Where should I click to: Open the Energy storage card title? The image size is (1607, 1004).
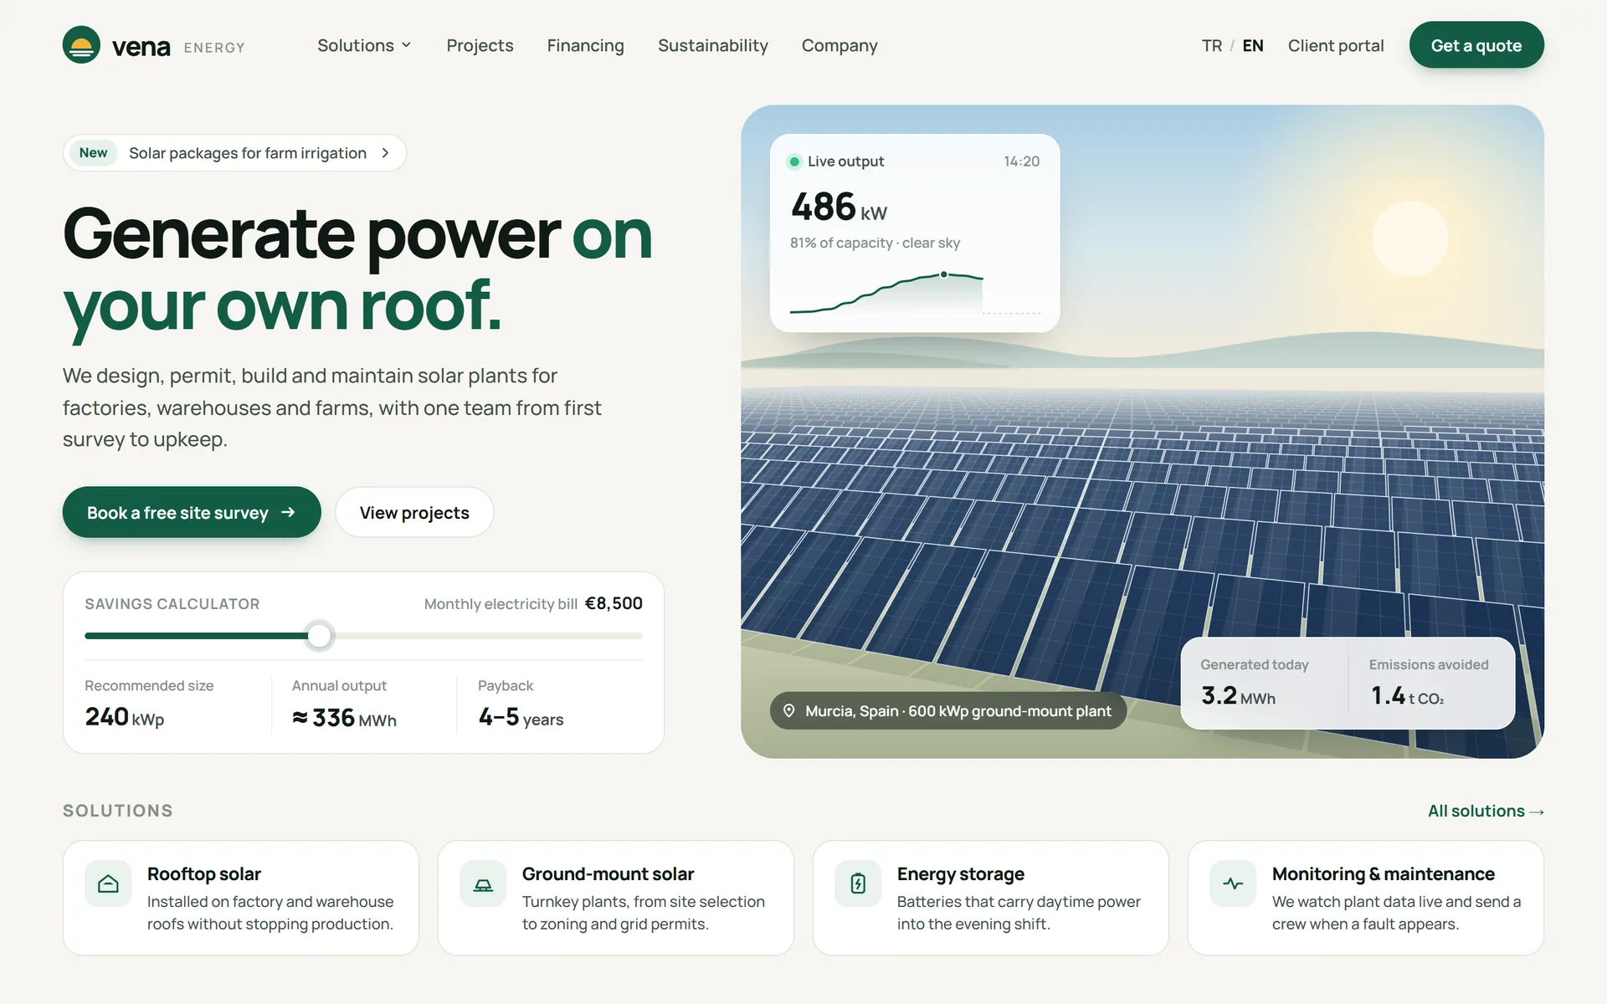click(961, 873)
